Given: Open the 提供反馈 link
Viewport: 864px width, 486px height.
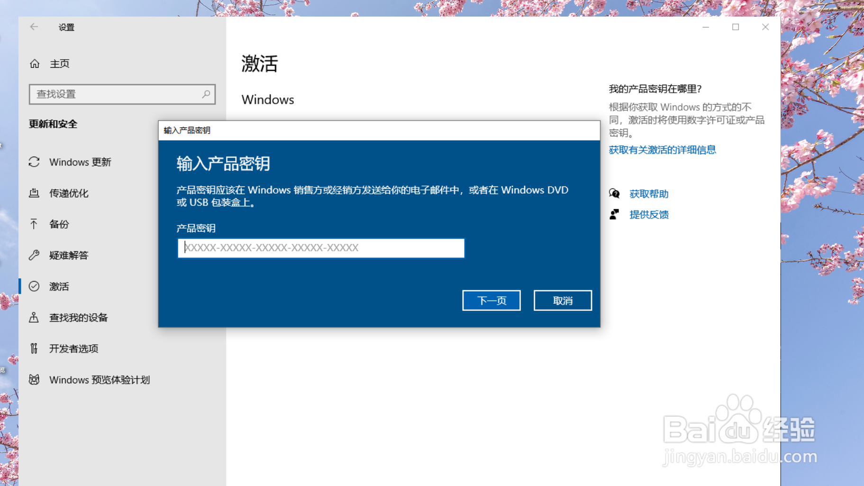Looking at the screenshot, I should [649, 215].
